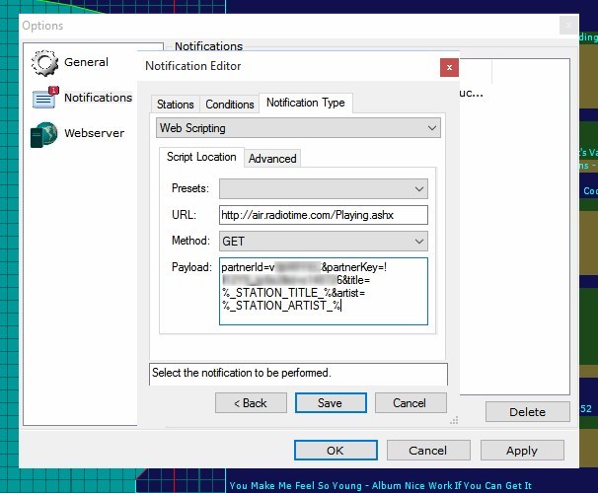Screen dimensions: 598x493
Task: Select the Notification Type tab
Action: (305, 104)
